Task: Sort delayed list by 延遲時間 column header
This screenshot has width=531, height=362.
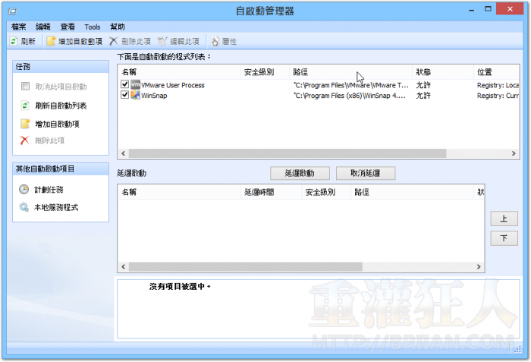Action: 259,193
